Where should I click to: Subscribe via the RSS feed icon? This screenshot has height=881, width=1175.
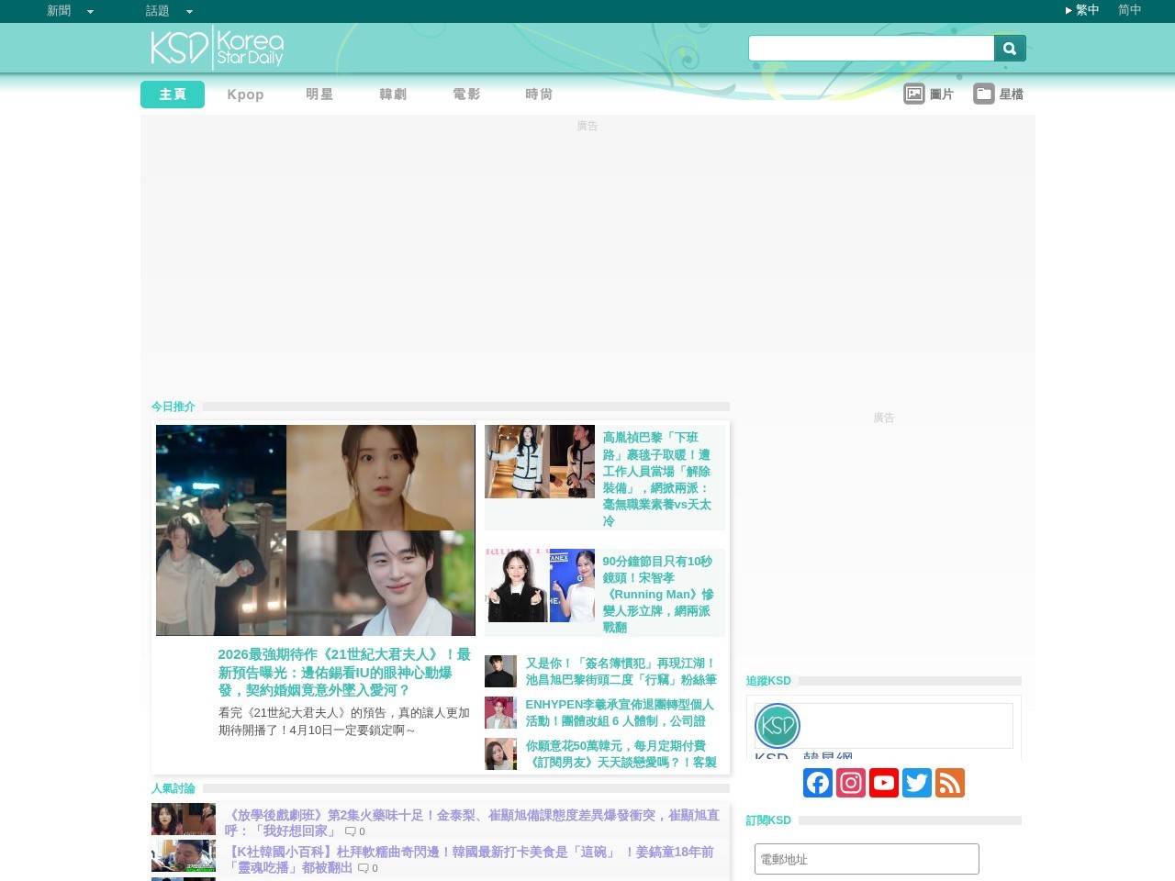tap(950, 783)
